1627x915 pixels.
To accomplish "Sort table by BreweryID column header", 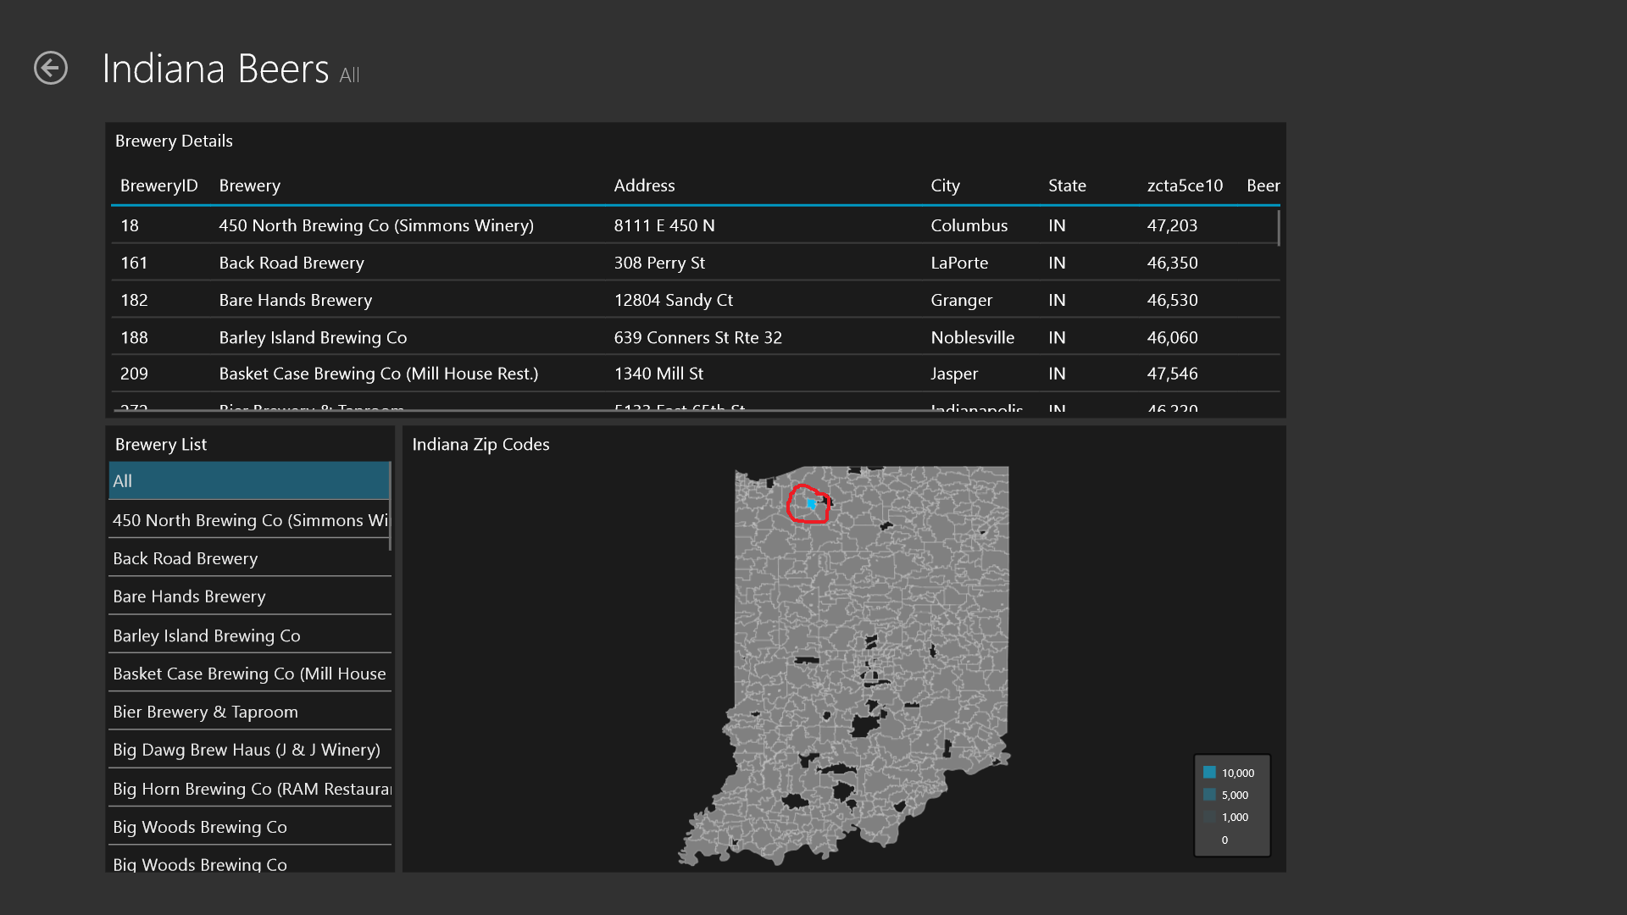I will (x=158, y=186).
